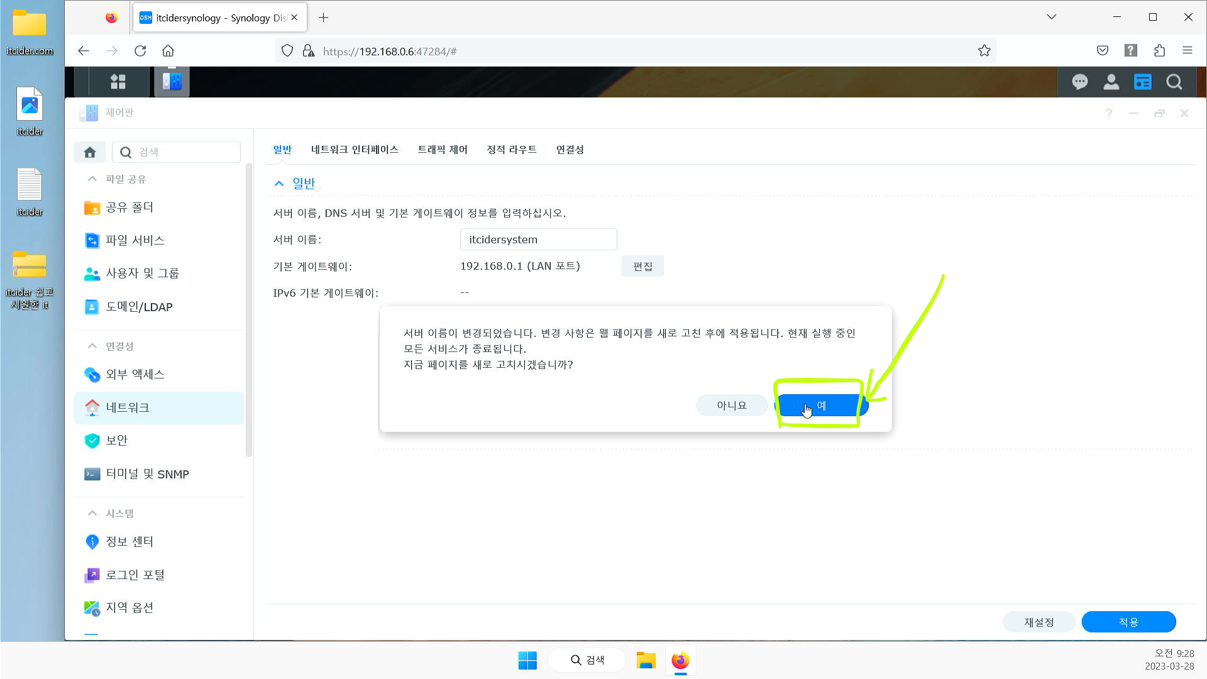Collapse the 일반 section chevron
The height and width of the screenshot is (679, 1207).
279,184
